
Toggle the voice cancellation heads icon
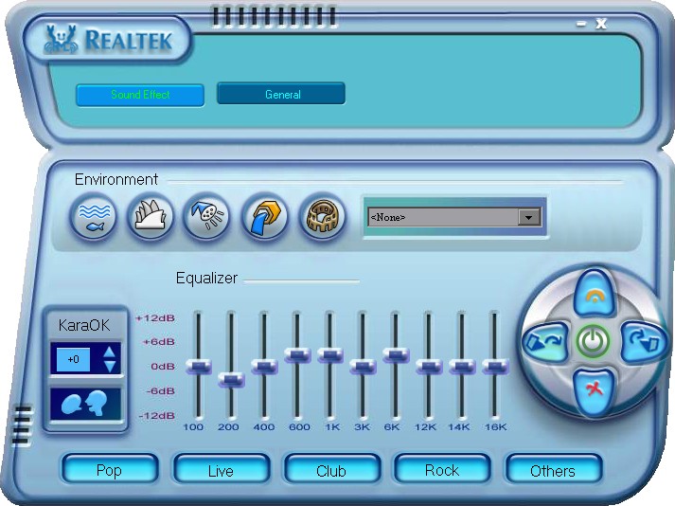click(85, 404)
